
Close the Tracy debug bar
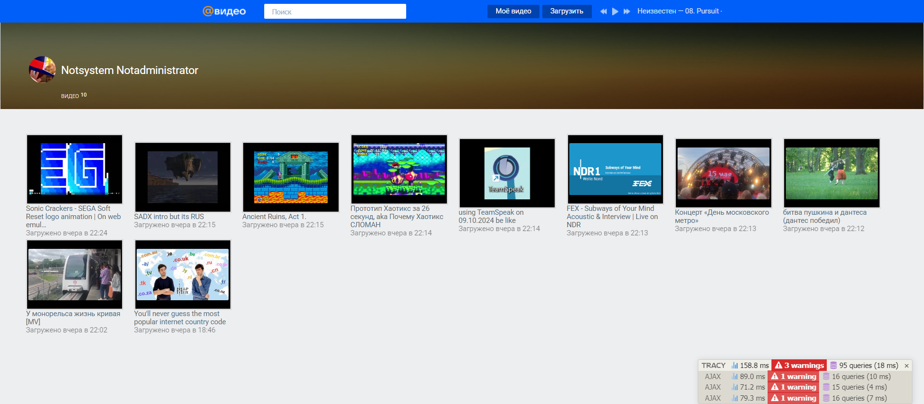(x=907, y=366)
